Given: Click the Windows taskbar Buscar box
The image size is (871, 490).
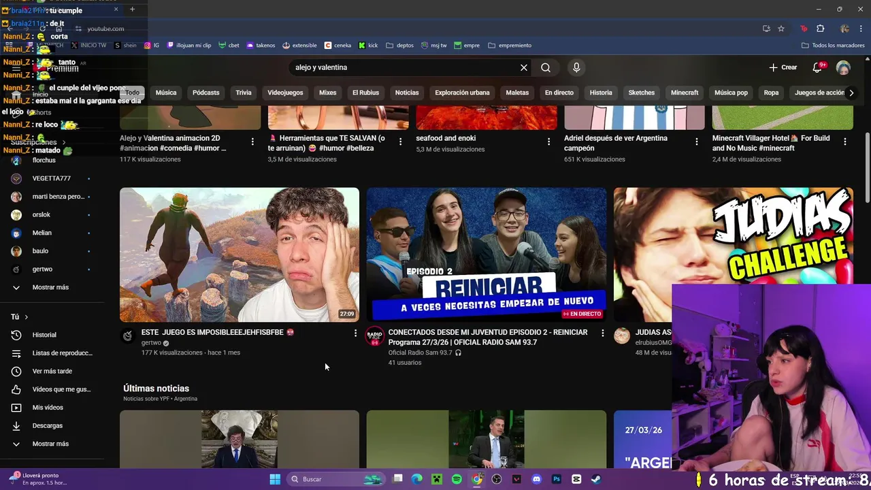Looking at the screenshot, I should click(x=336, y=479).
